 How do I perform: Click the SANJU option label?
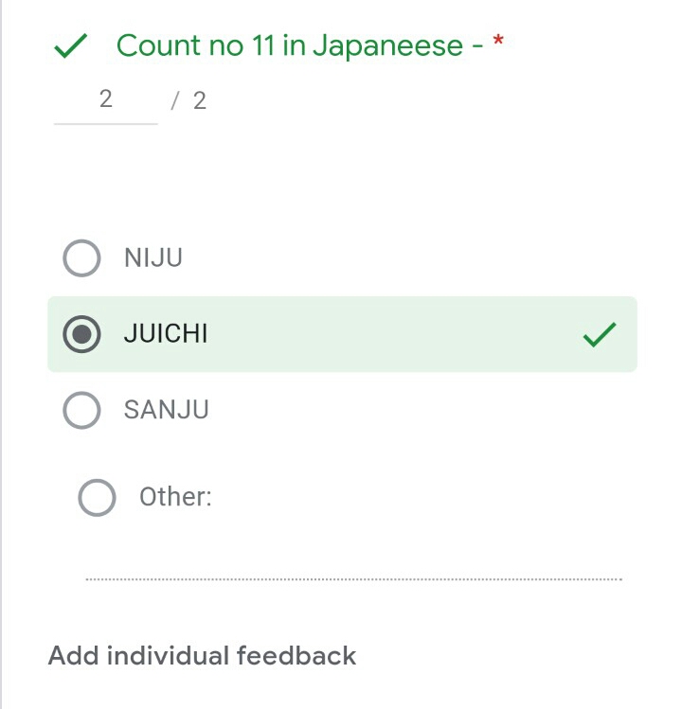pos(167,410)
